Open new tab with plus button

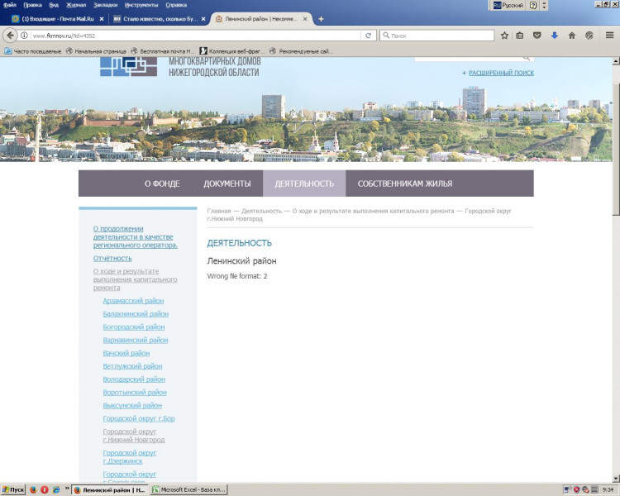pyautogui.click(x=321, y=19)
